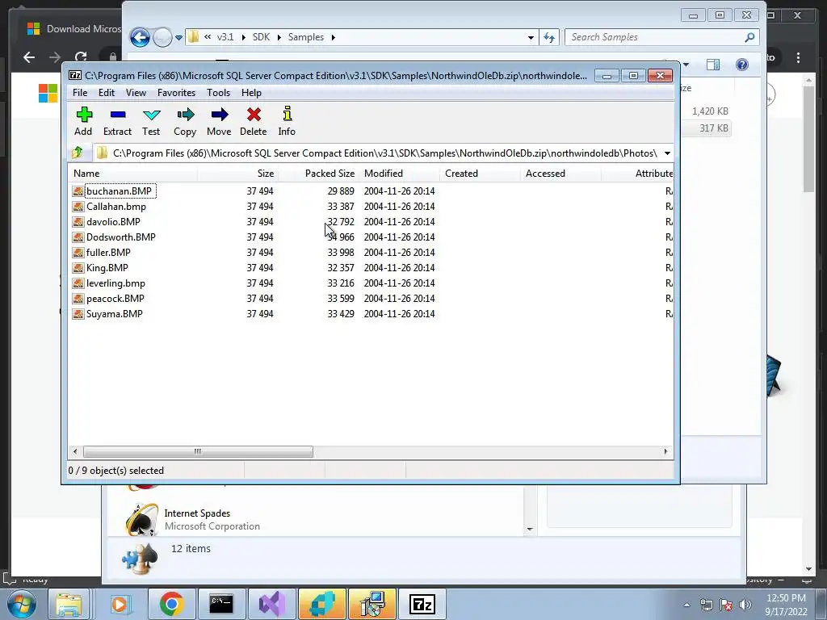
Task: Sort by Accessed column header
Action: 560,174
